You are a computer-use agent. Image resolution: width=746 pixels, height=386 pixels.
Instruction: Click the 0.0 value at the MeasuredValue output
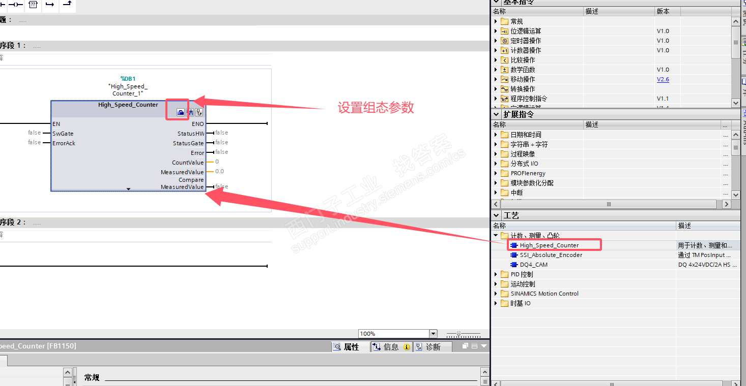tap(219, 172)
